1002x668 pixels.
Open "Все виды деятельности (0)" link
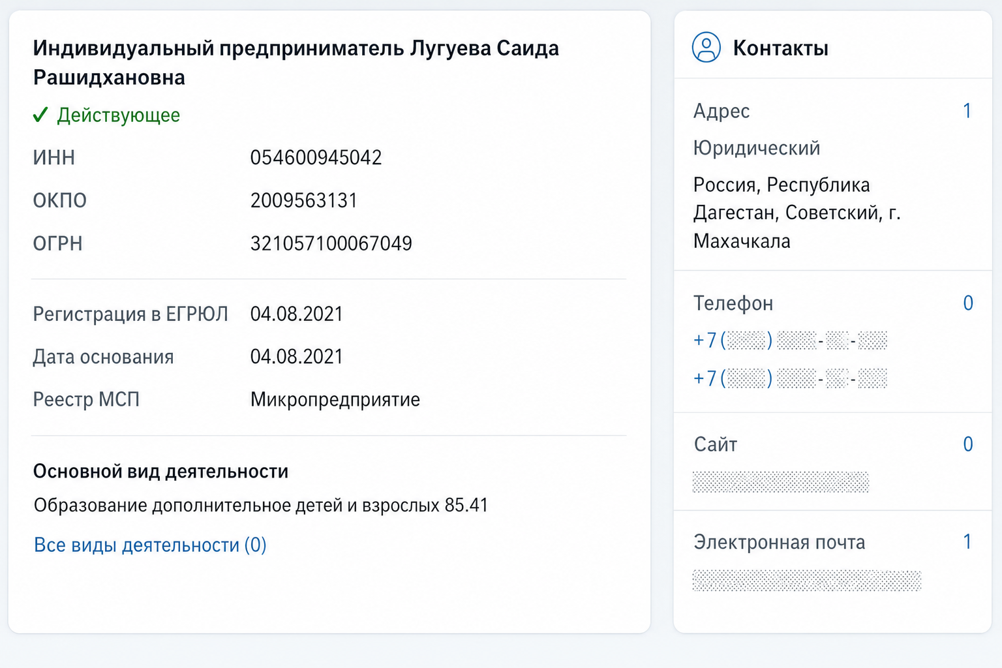150,545
